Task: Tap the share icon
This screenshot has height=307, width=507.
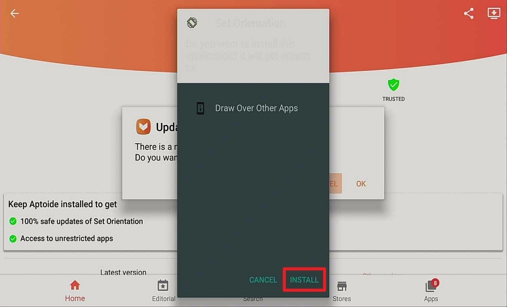Action: (468, 13)
